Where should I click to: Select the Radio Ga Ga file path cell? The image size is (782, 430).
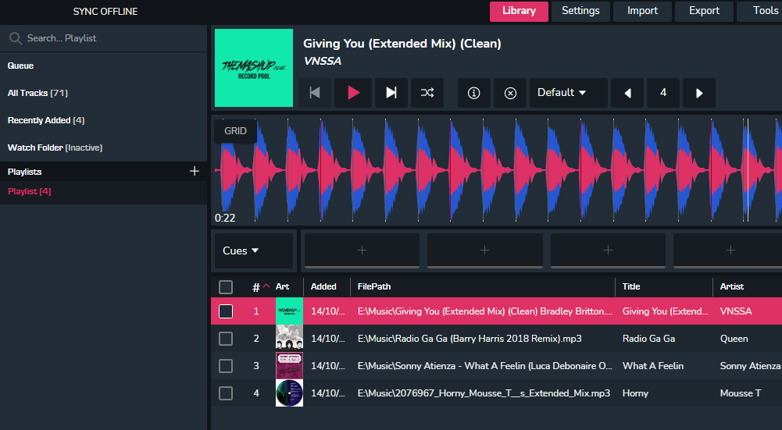[x=470, y=339]
